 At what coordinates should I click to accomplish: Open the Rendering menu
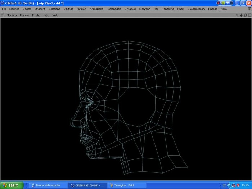point(168,9)
